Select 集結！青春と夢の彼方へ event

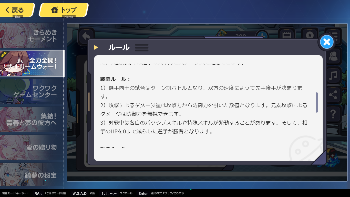(x=32, y=119)
